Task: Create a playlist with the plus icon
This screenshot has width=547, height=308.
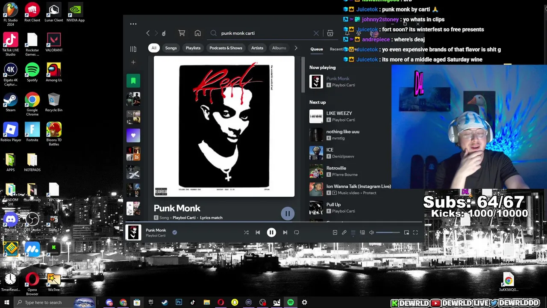Action: click(x=133, y=62)
